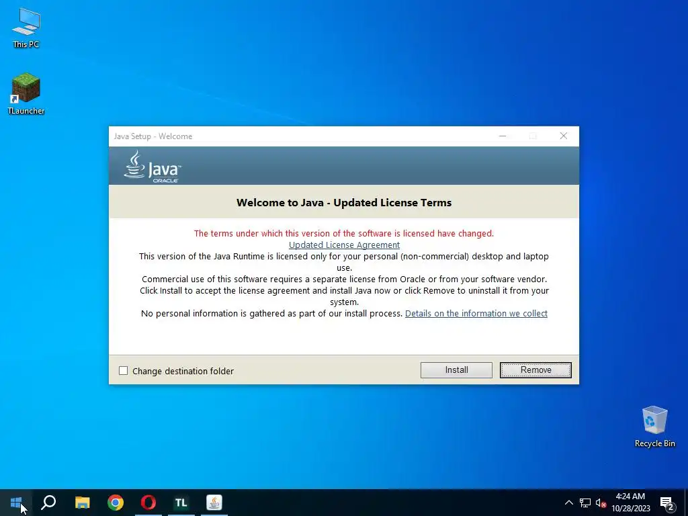Launch Google Chrome from the taskbar

(x=116, y=503)
